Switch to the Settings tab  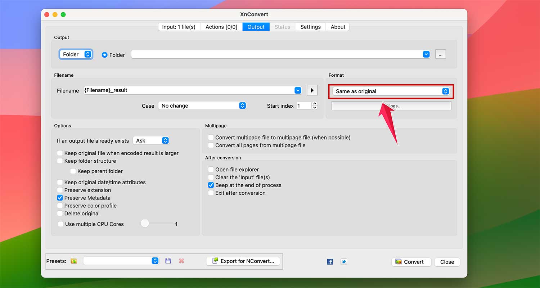(x=310, y=27)
